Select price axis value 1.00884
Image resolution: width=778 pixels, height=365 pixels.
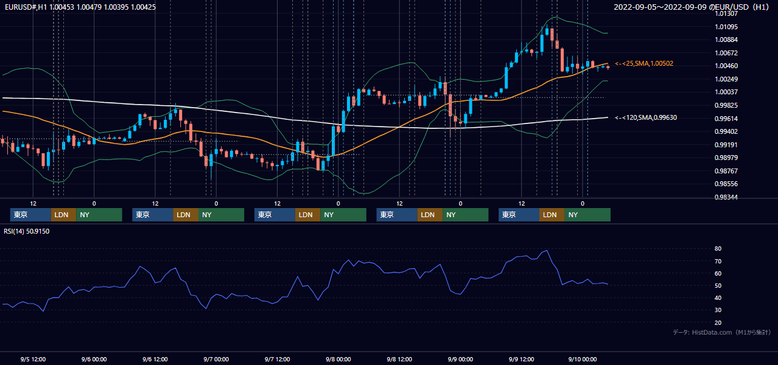[x=726, y=40]
